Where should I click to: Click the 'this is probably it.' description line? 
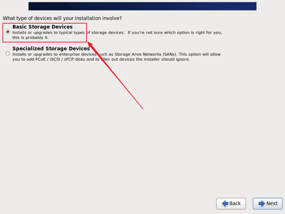(31, 38)
